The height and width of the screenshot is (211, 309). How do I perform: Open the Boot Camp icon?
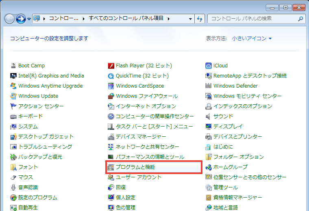(x=13, y=66)
